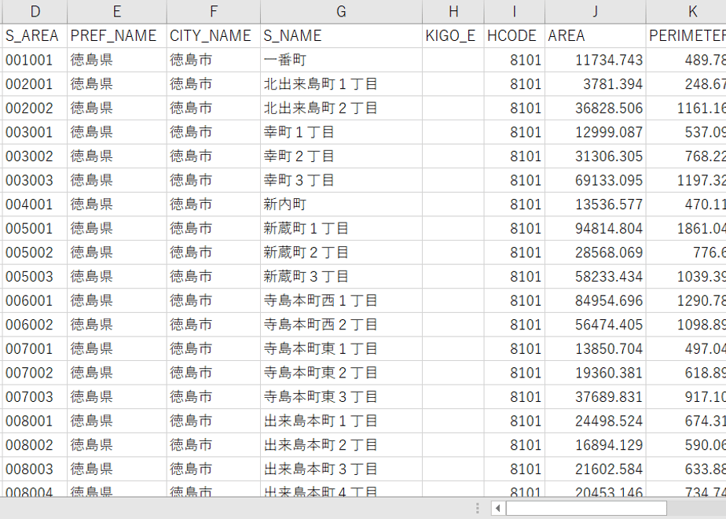The image size is (726, 519).
Task: Click AREA value 58233.434
Action: tap(596, 277)
